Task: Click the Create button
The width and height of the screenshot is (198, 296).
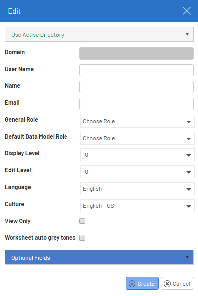Action: click(142, 283)
